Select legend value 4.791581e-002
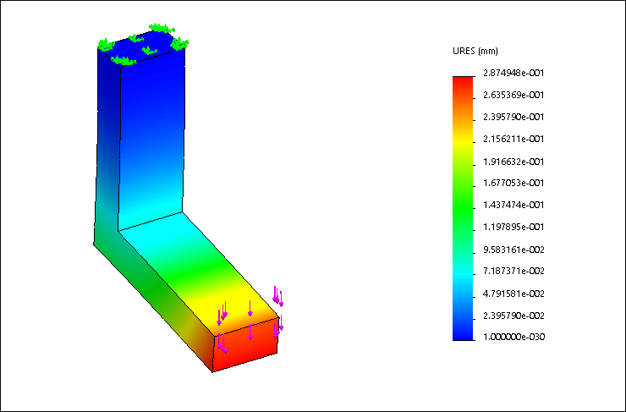 [x=513, y=294]
